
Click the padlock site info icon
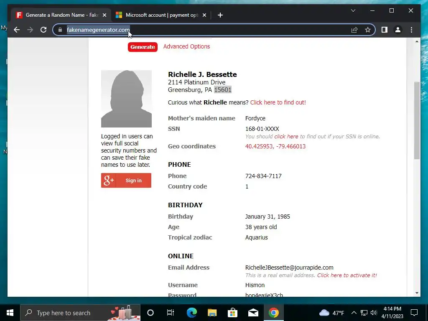tap(60, 30)
